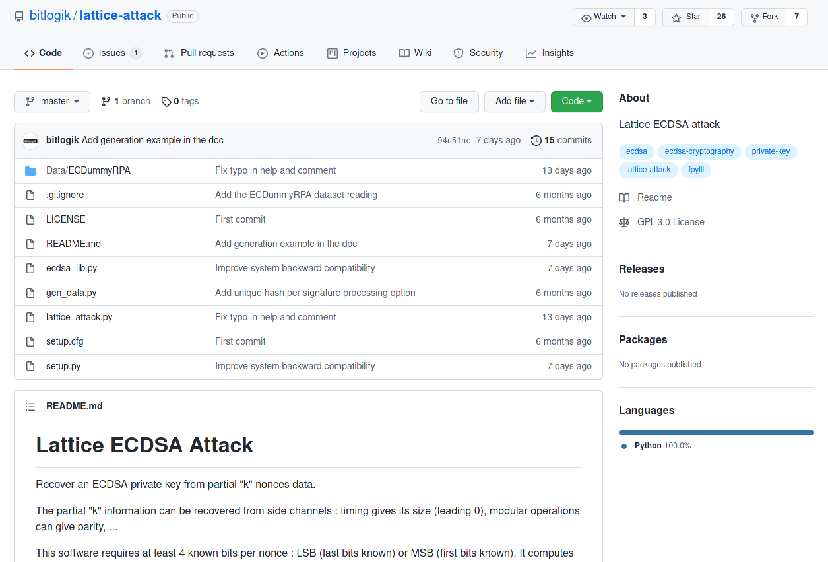This screenshot has height=562, width=828.
Task: Fork the repository
Action: pos(763,17)
